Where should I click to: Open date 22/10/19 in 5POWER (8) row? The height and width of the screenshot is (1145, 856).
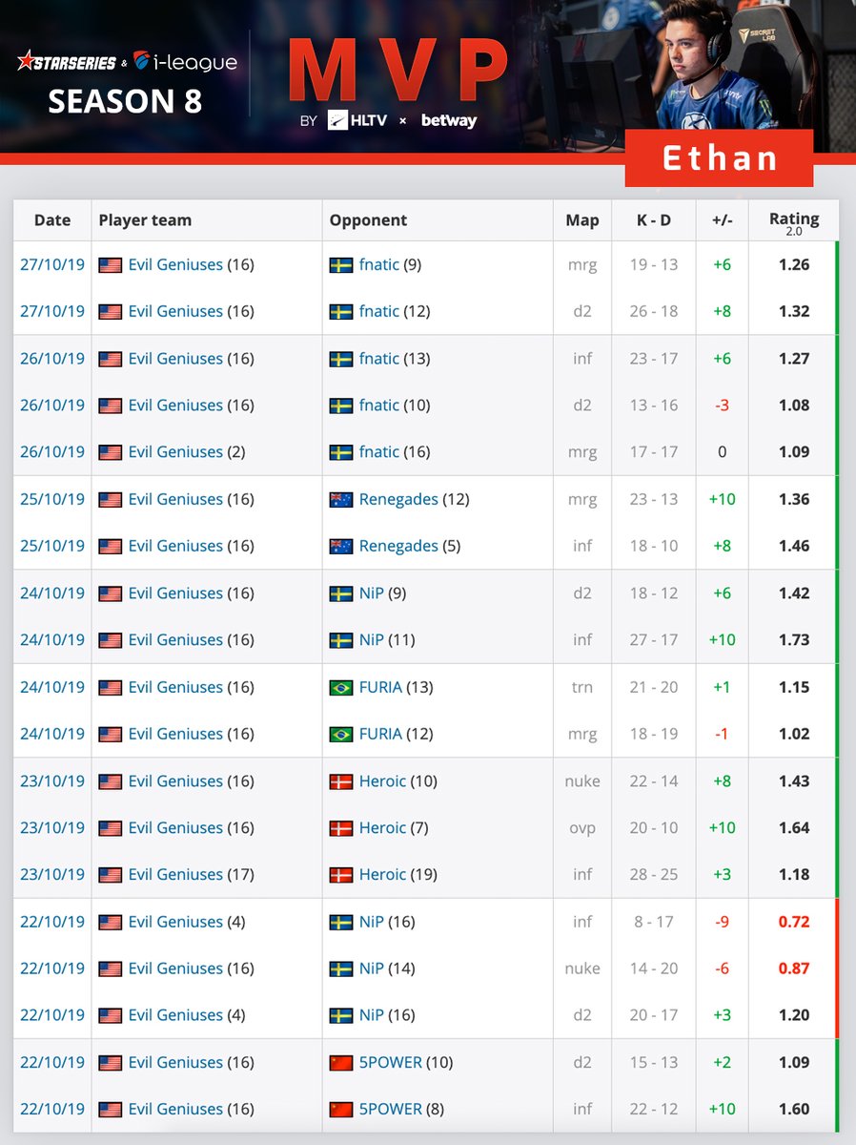click(x=52, y=1109)
